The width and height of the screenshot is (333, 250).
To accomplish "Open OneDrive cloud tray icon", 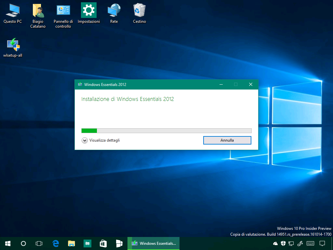I will [275, 243].
